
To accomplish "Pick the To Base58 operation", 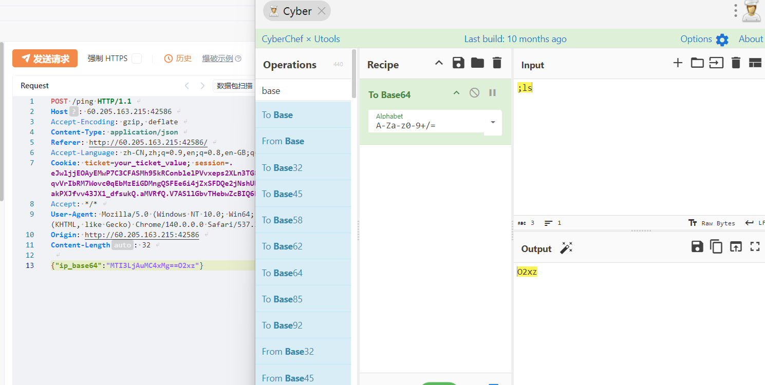I will click(303, 220).
